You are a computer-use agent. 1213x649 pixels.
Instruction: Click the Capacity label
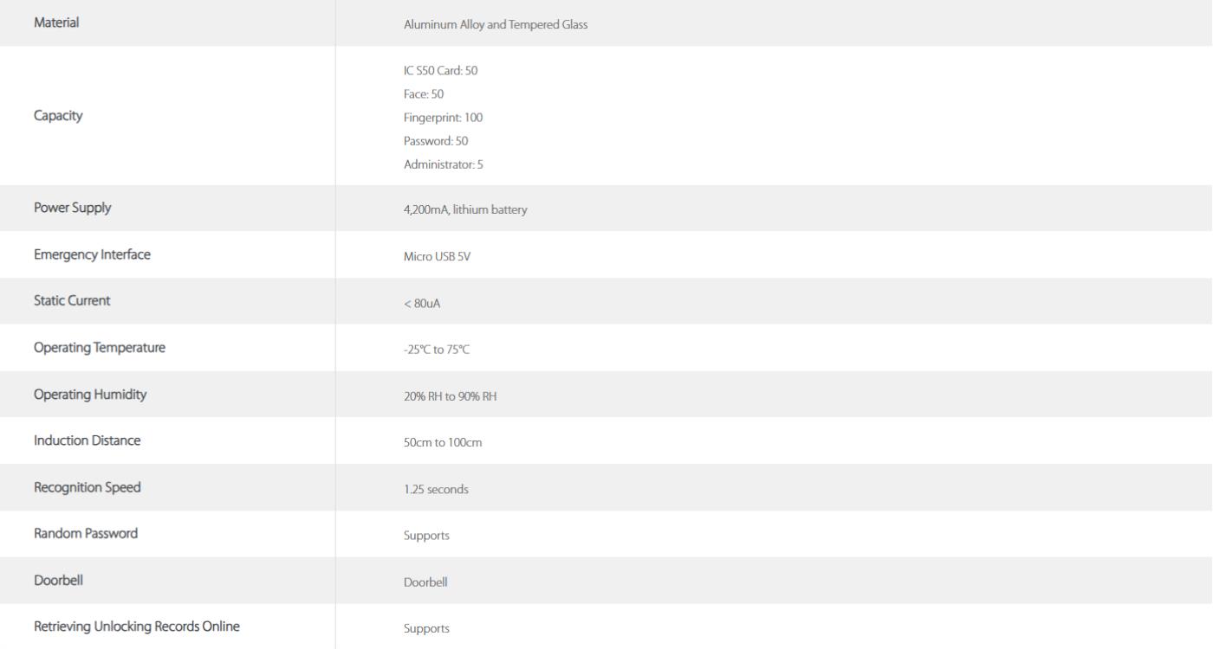[x=58, y=117]
